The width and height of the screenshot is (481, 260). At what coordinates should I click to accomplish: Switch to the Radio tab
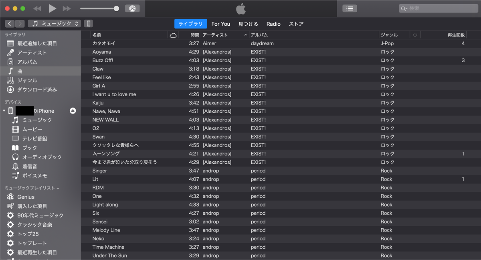[x=273, y=24]
